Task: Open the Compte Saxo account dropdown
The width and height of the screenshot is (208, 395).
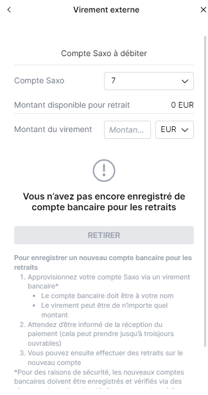Action: tap(149, 81)
